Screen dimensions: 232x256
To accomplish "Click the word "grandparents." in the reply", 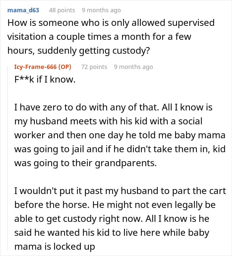I will tap(126, 163).
